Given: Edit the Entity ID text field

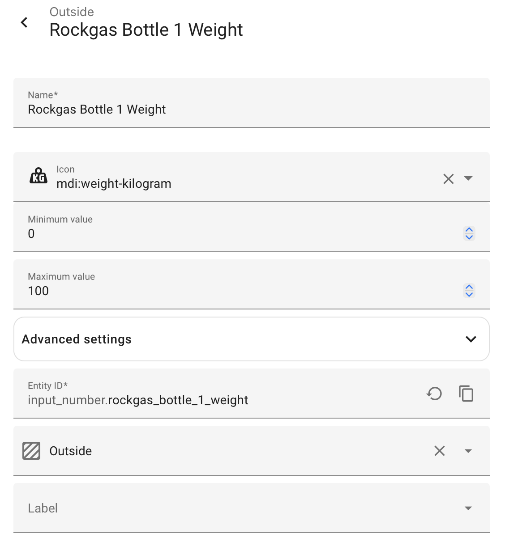Looking at the screenshot, I should pos(219,394).
